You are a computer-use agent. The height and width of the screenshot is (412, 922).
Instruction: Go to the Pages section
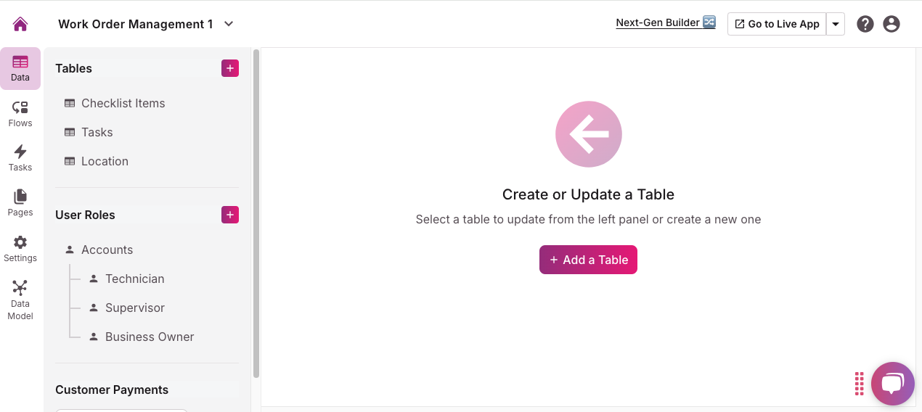(20, 203)
